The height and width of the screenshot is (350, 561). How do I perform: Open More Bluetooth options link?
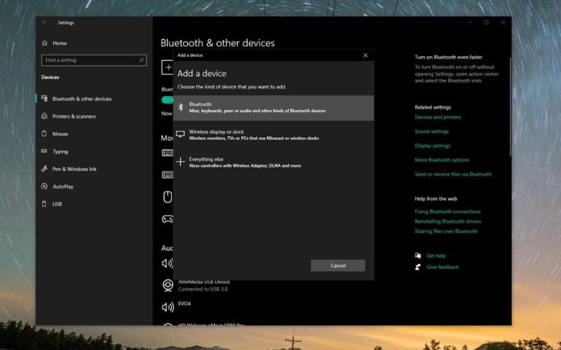coord(442,160)
